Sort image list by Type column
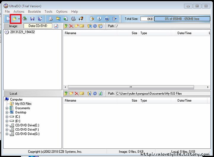Screen dimensions: 214x157 tap(155, 33)
